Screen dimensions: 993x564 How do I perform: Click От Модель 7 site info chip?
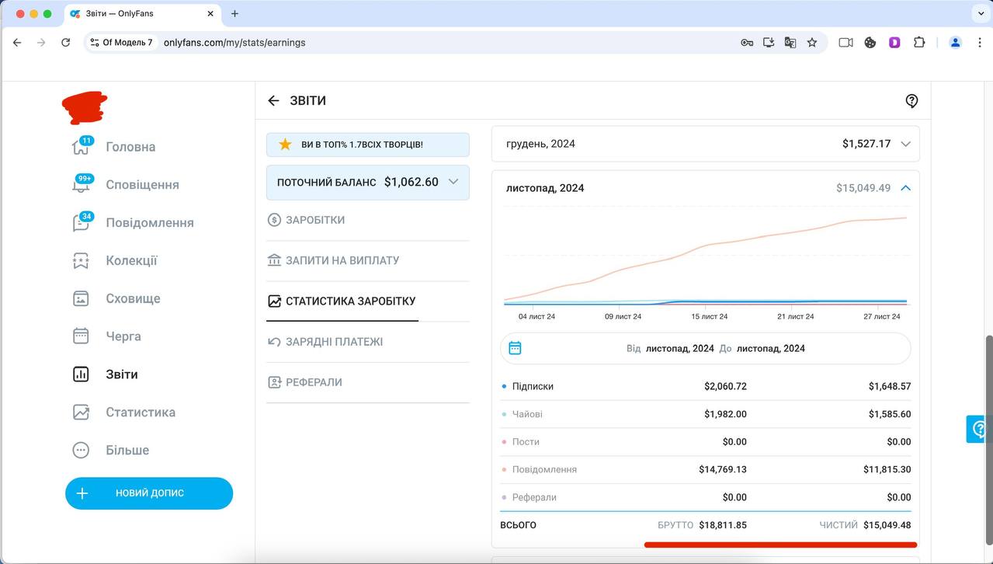(122, 43)
